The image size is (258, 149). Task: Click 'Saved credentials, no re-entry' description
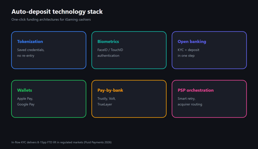point(31,53)
